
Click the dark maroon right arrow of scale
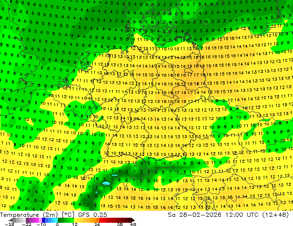pos(133,220)
